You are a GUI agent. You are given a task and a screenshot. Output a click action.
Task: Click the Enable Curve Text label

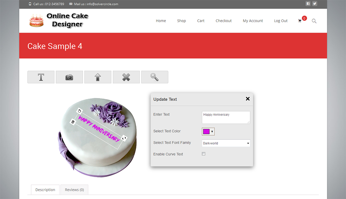coord(168,154)
